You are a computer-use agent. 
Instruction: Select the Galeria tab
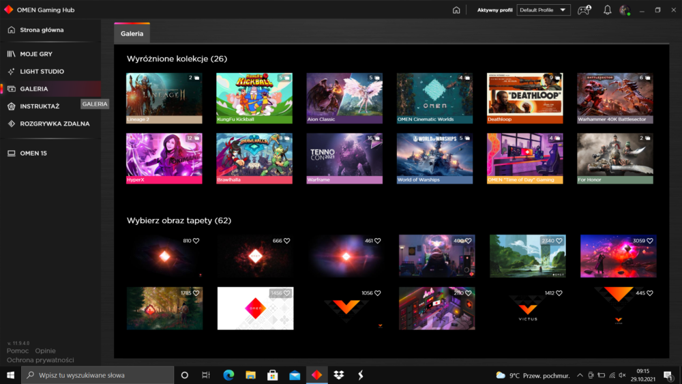[132, 33]
